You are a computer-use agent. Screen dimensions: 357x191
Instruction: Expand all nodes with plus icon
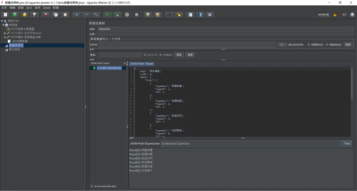point(76,15)
